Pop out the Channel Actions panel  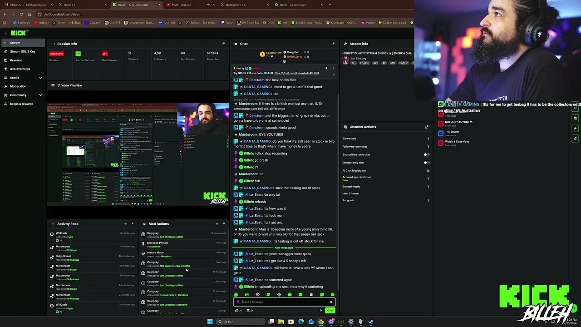pos(427,127)
